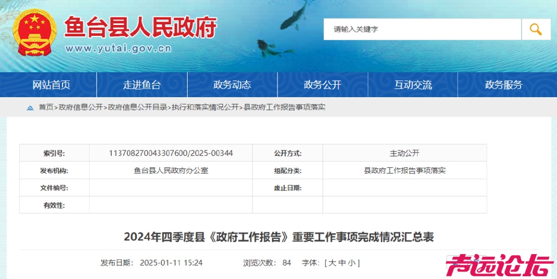557x279 pixels.
Task: Click the publish date 2025-01-11 15:24
Action: (171, 263)
